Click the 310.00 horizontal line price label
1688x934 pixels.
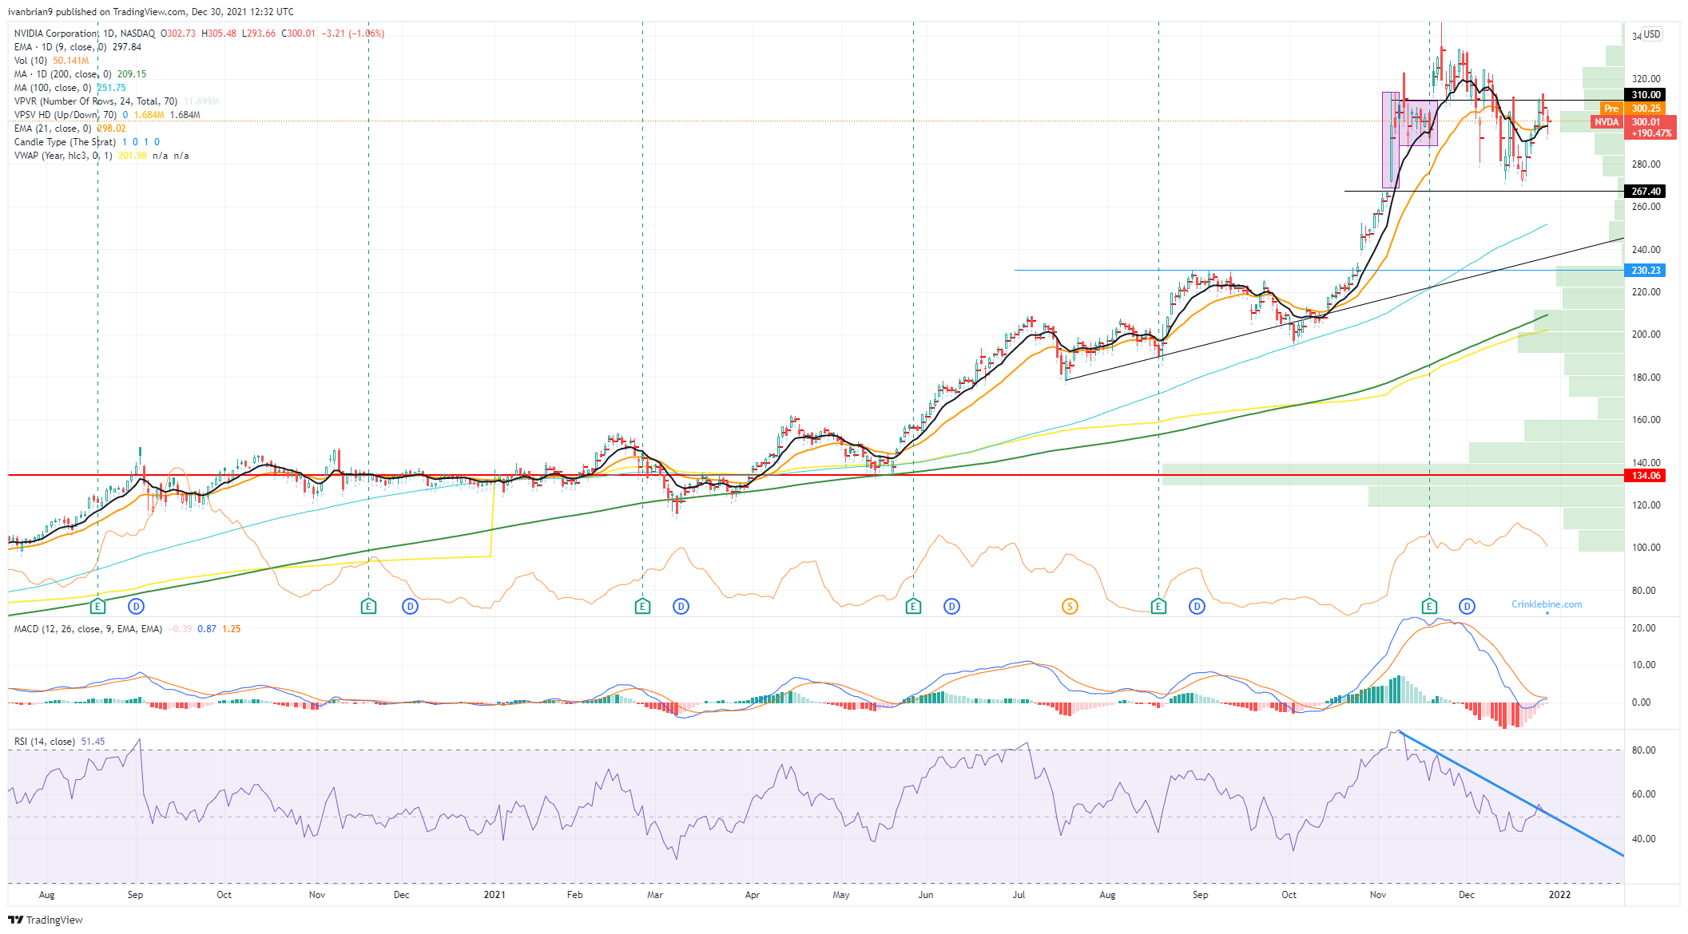[x=1645, y=95]
